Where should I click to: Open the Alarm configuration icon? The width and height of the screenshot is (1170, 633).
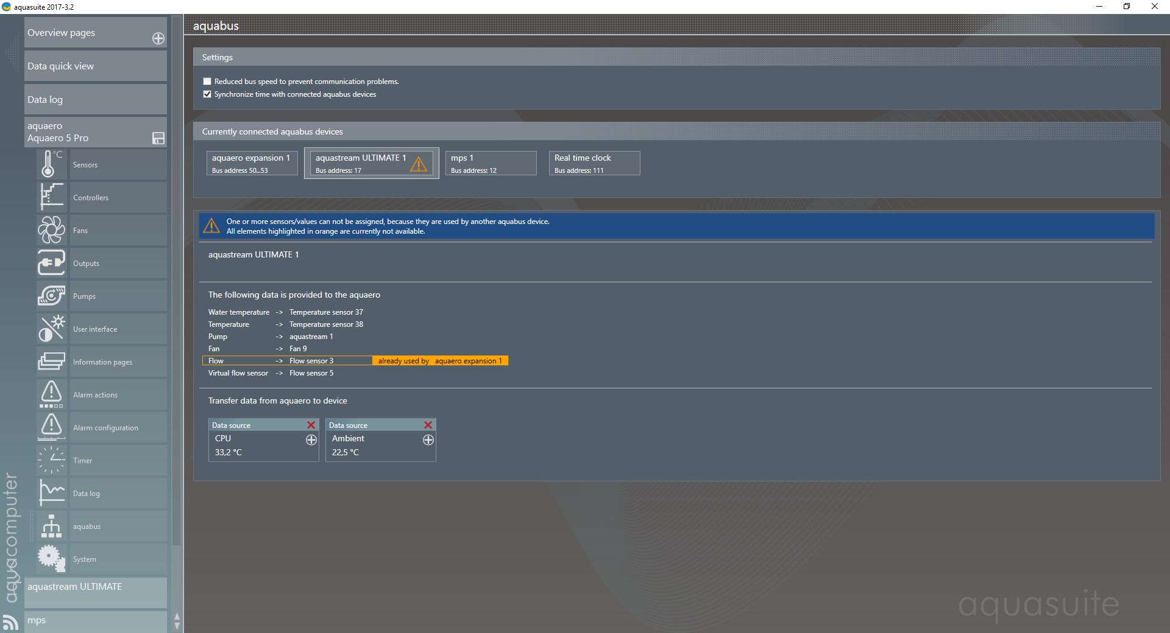[51, 427]
